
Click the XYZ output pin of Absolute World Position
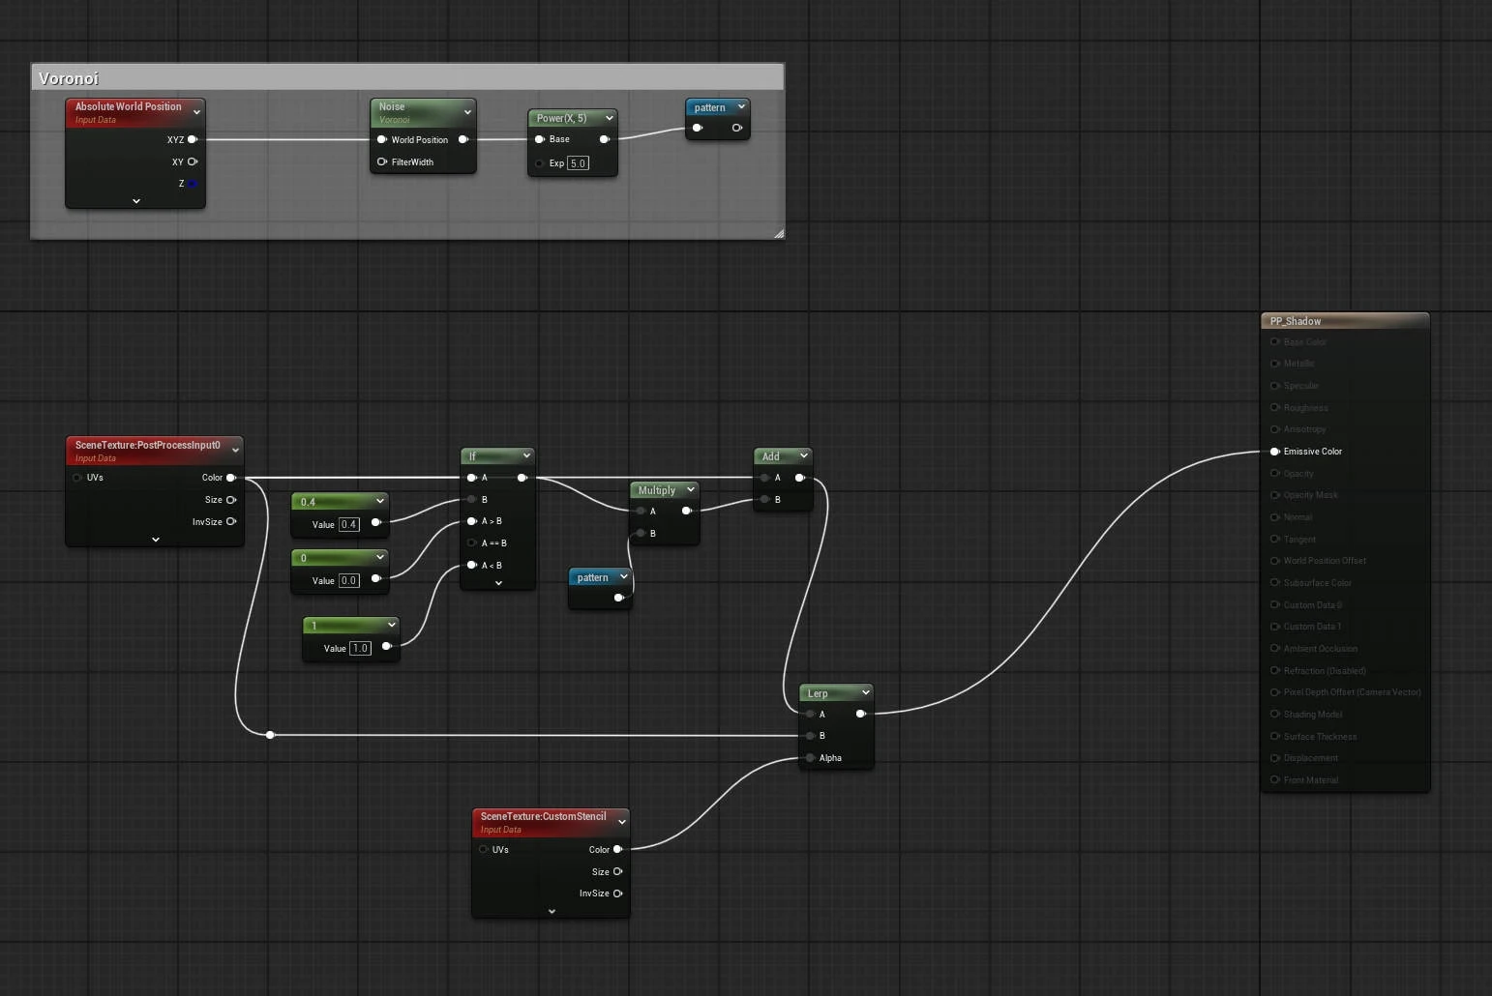(194, 139)
